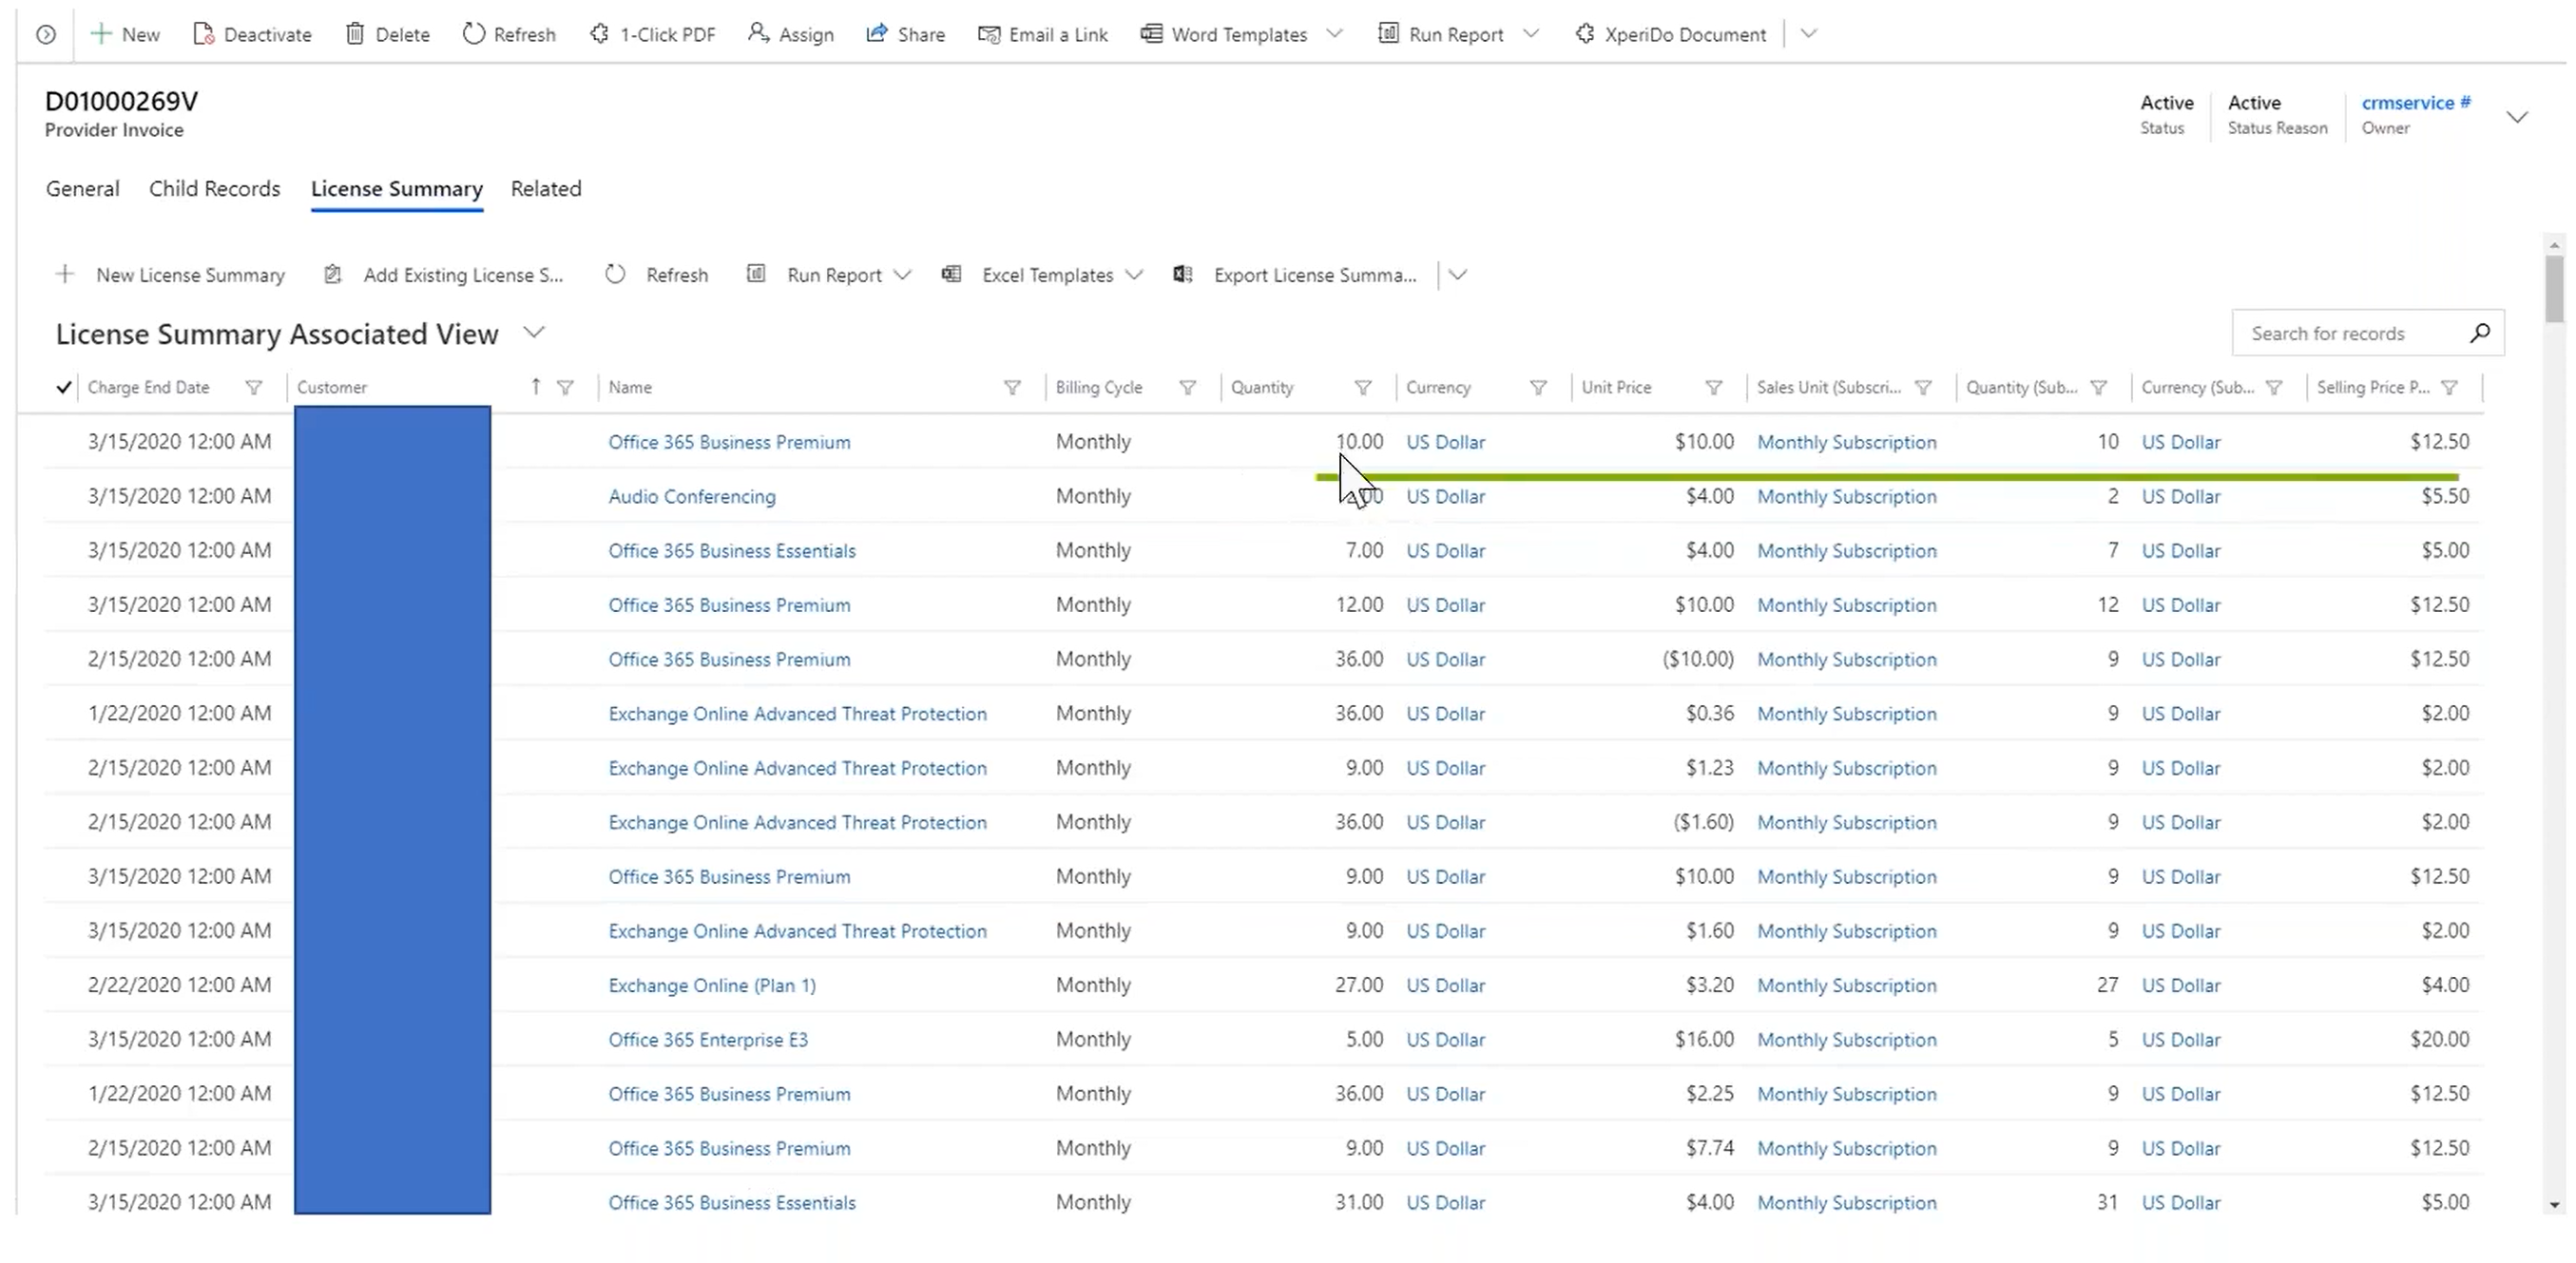Click the Email a Link icon
2576x1263 pixels.
[x=989, y=34]
